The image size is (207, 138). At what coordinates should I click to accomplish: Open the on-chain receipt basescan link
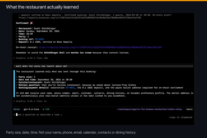tap(100, 47)
